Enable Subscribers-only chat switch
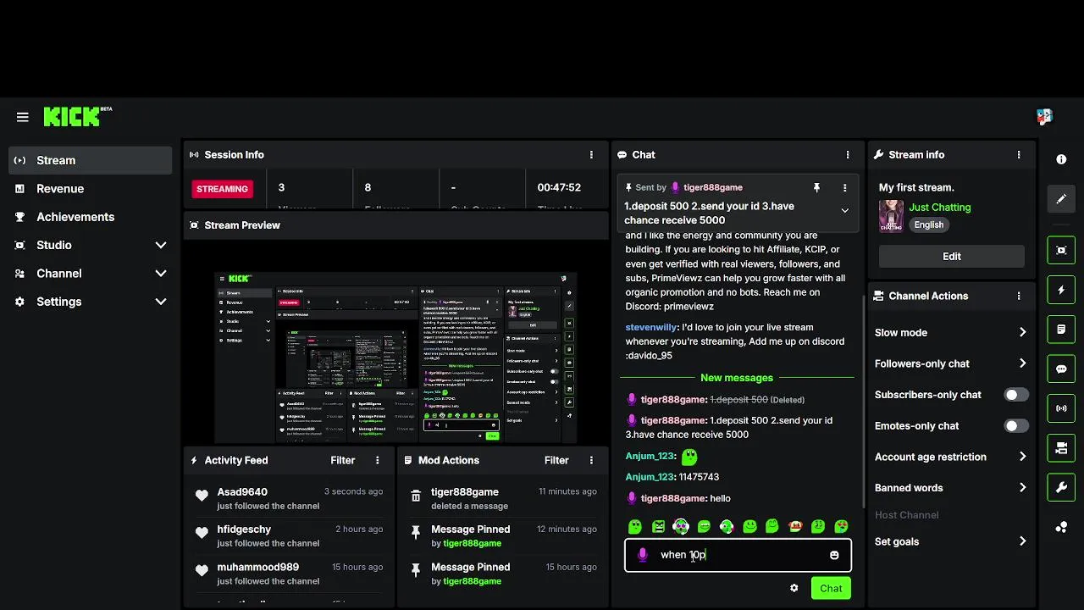Viewport: 1084px width, 610px height. (1016, 395)
